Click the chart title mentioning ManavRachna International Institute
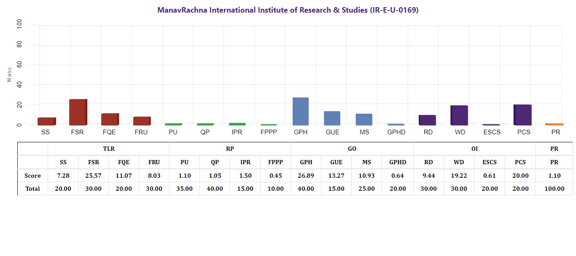This screenshot has width=576, height=256. pos(288,11)
